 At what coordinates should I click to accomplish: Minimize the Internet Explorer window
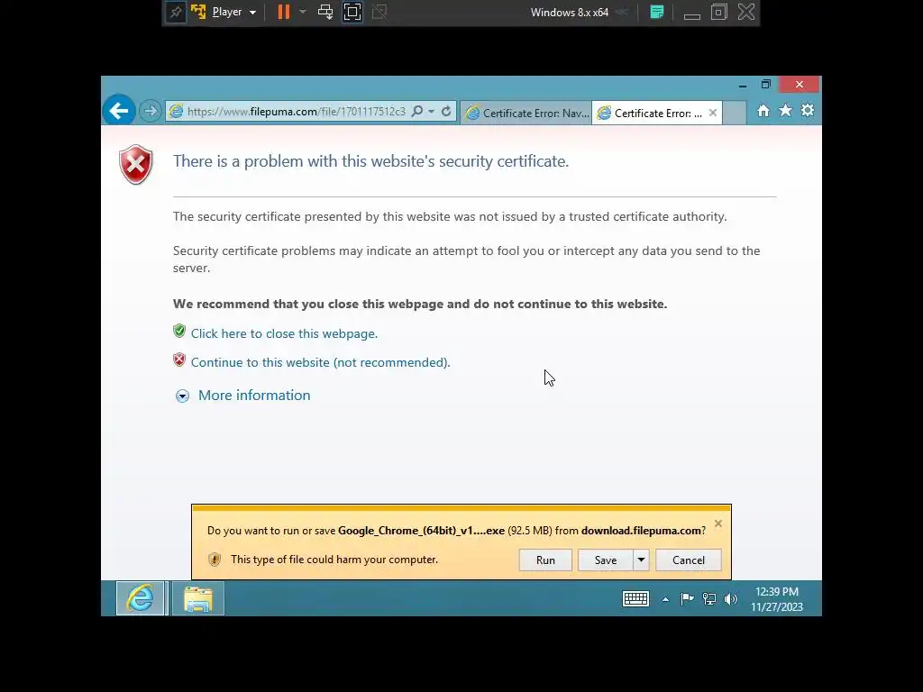(x=743, y=85)
